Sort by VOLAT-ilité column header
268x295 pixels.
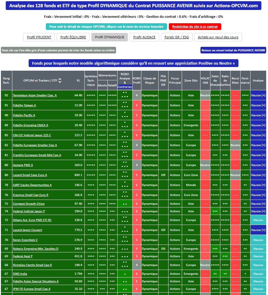[x=205, y=81]
